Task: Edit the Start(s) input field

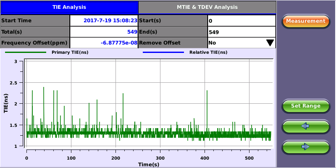Action: coord(241,21)
